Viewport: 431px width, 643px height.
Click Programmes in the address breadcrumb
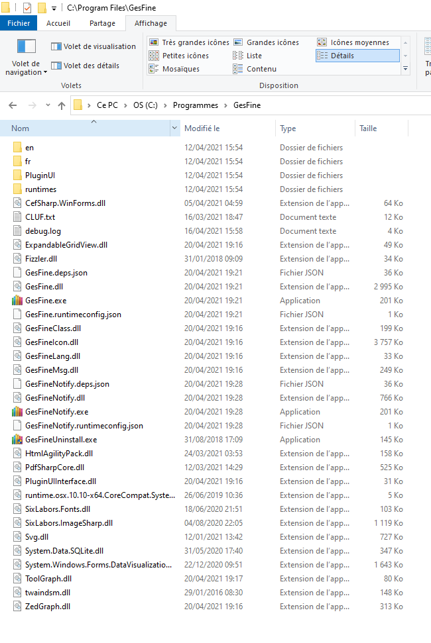195,105
